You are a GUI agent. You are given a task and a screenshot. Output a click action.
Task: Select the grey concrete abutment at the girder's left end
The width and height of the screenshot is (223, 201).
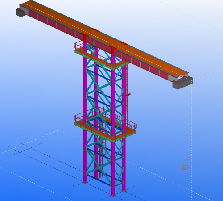(21, 13)
